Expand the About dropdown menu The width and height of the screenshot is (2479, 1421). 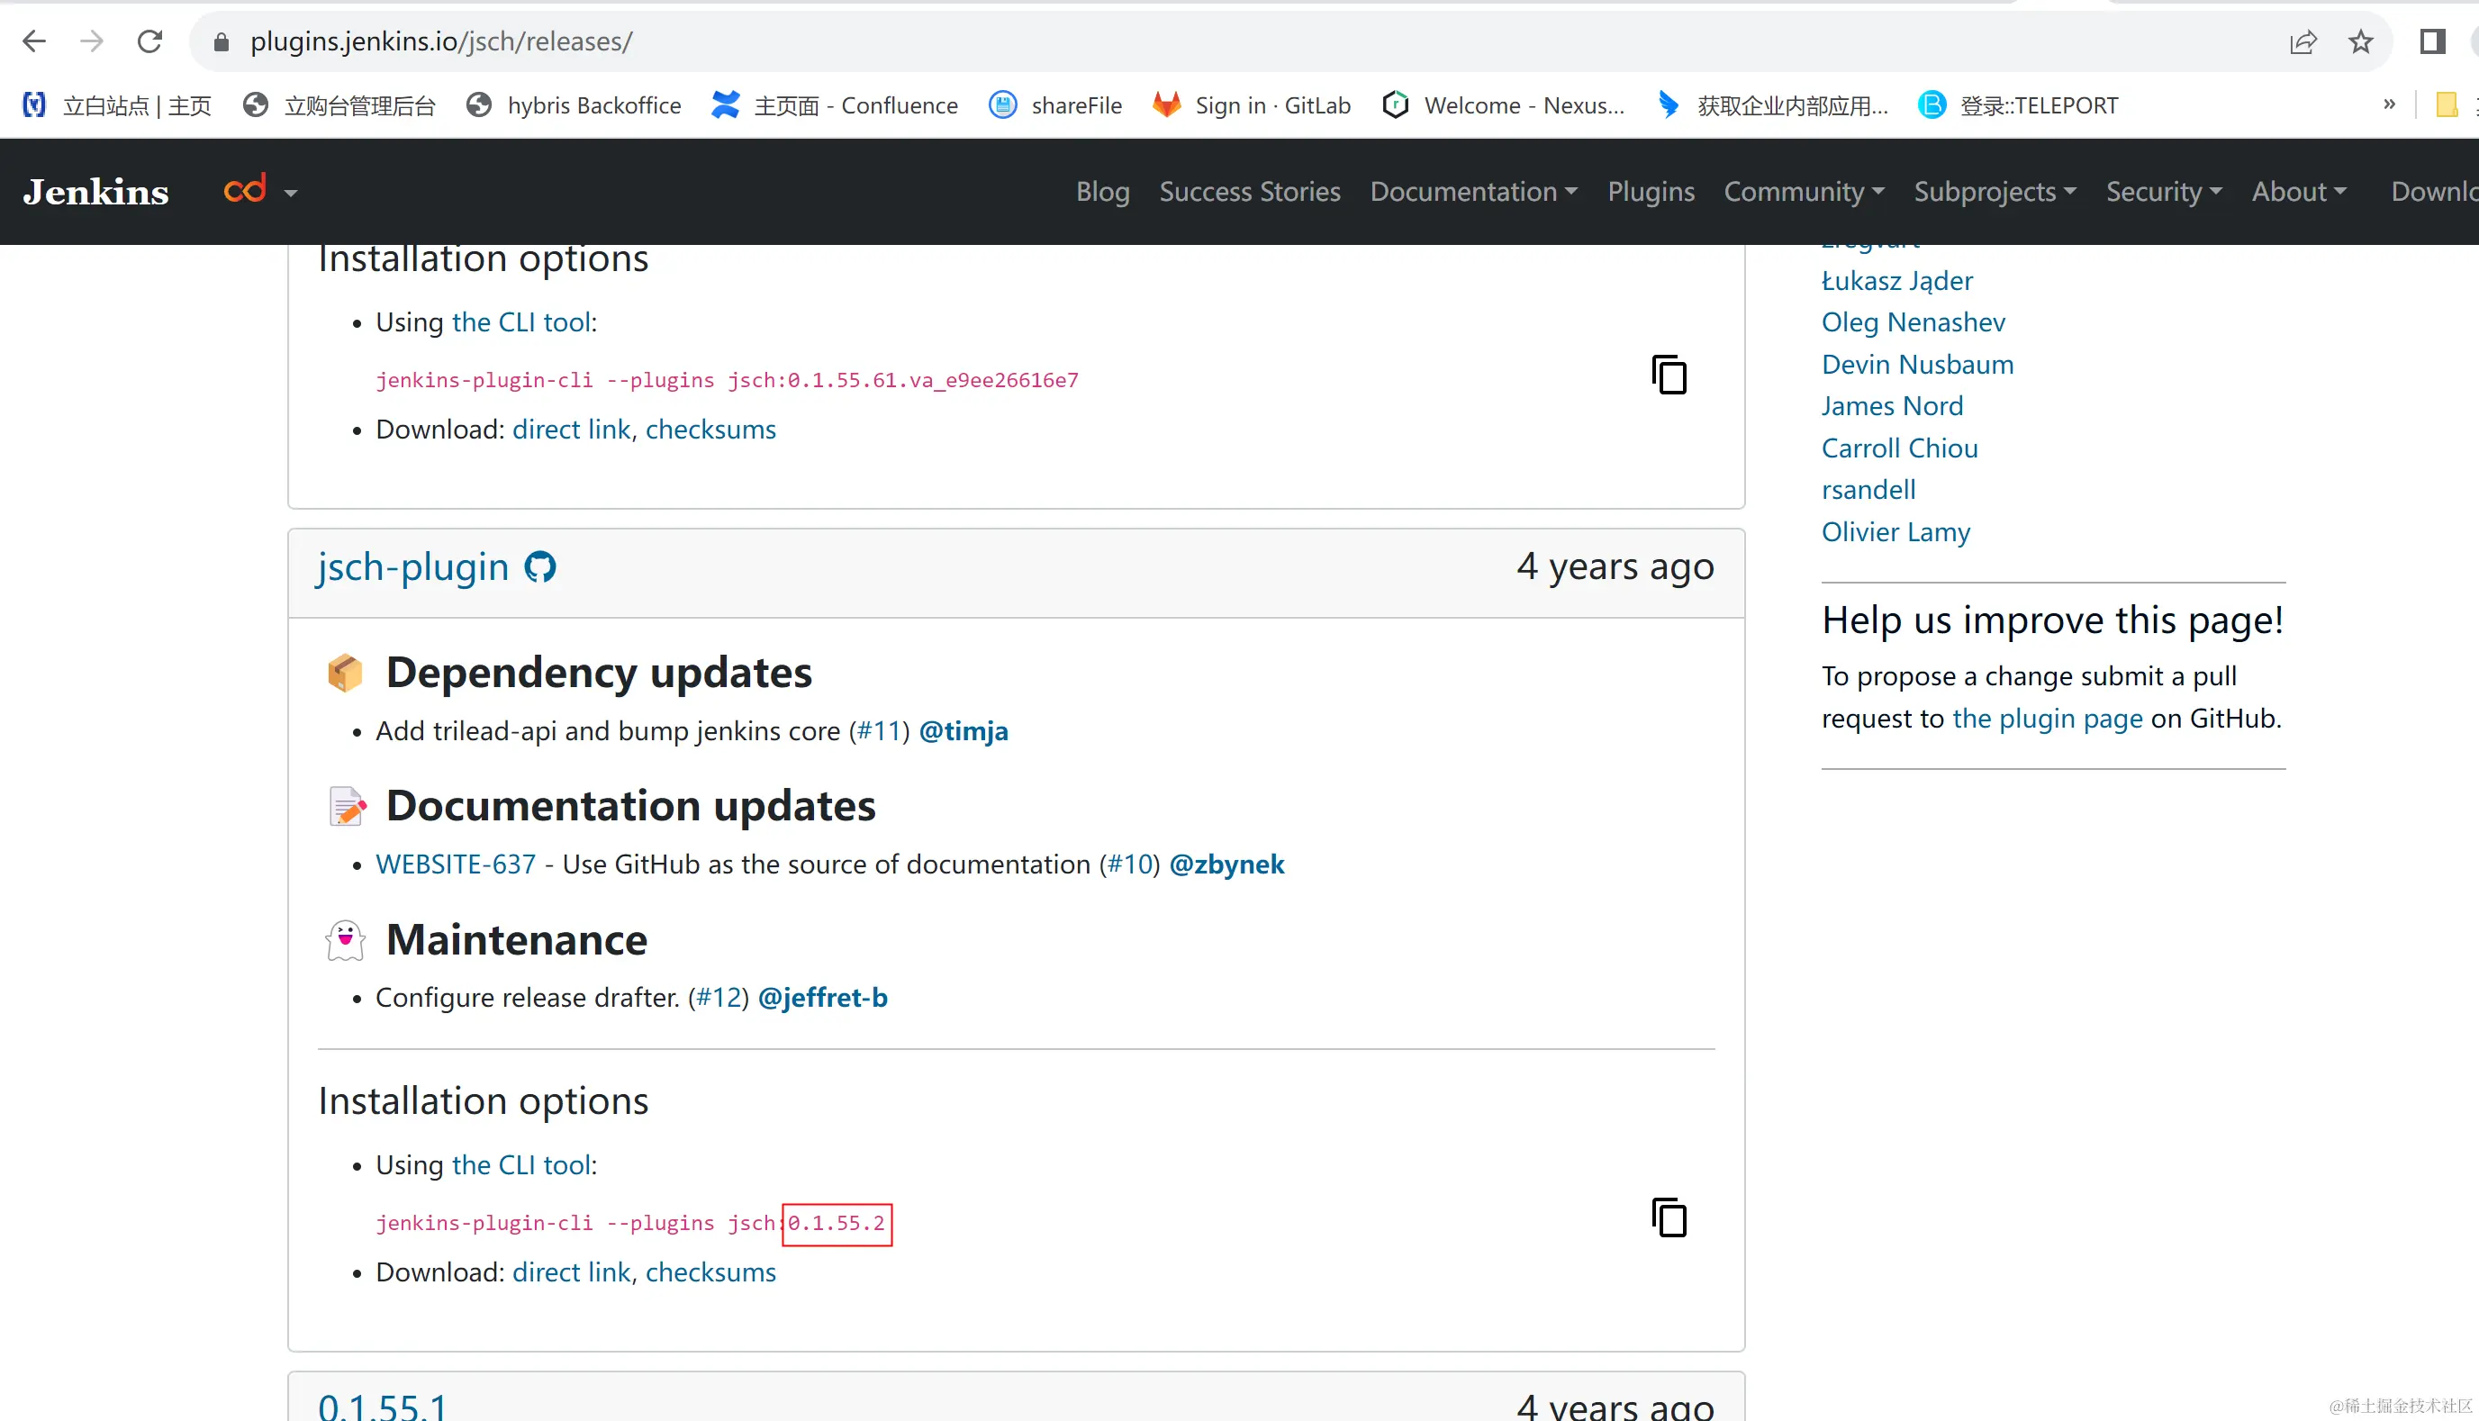(2299, 193)
